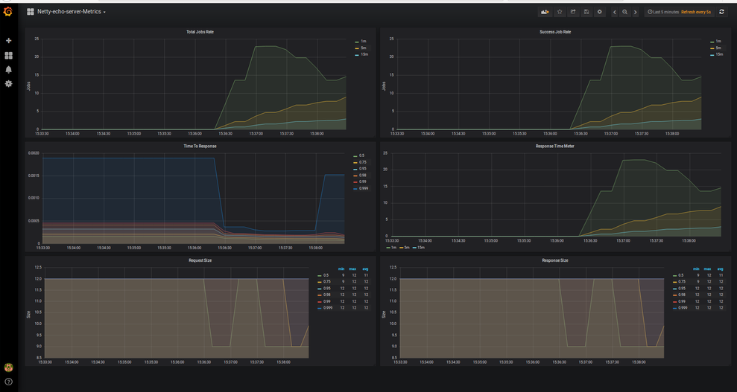Click the 0.95 row in Response Size legend
Image resolution: width=737 pixels, height=392 pixels.
pos(700,289)
